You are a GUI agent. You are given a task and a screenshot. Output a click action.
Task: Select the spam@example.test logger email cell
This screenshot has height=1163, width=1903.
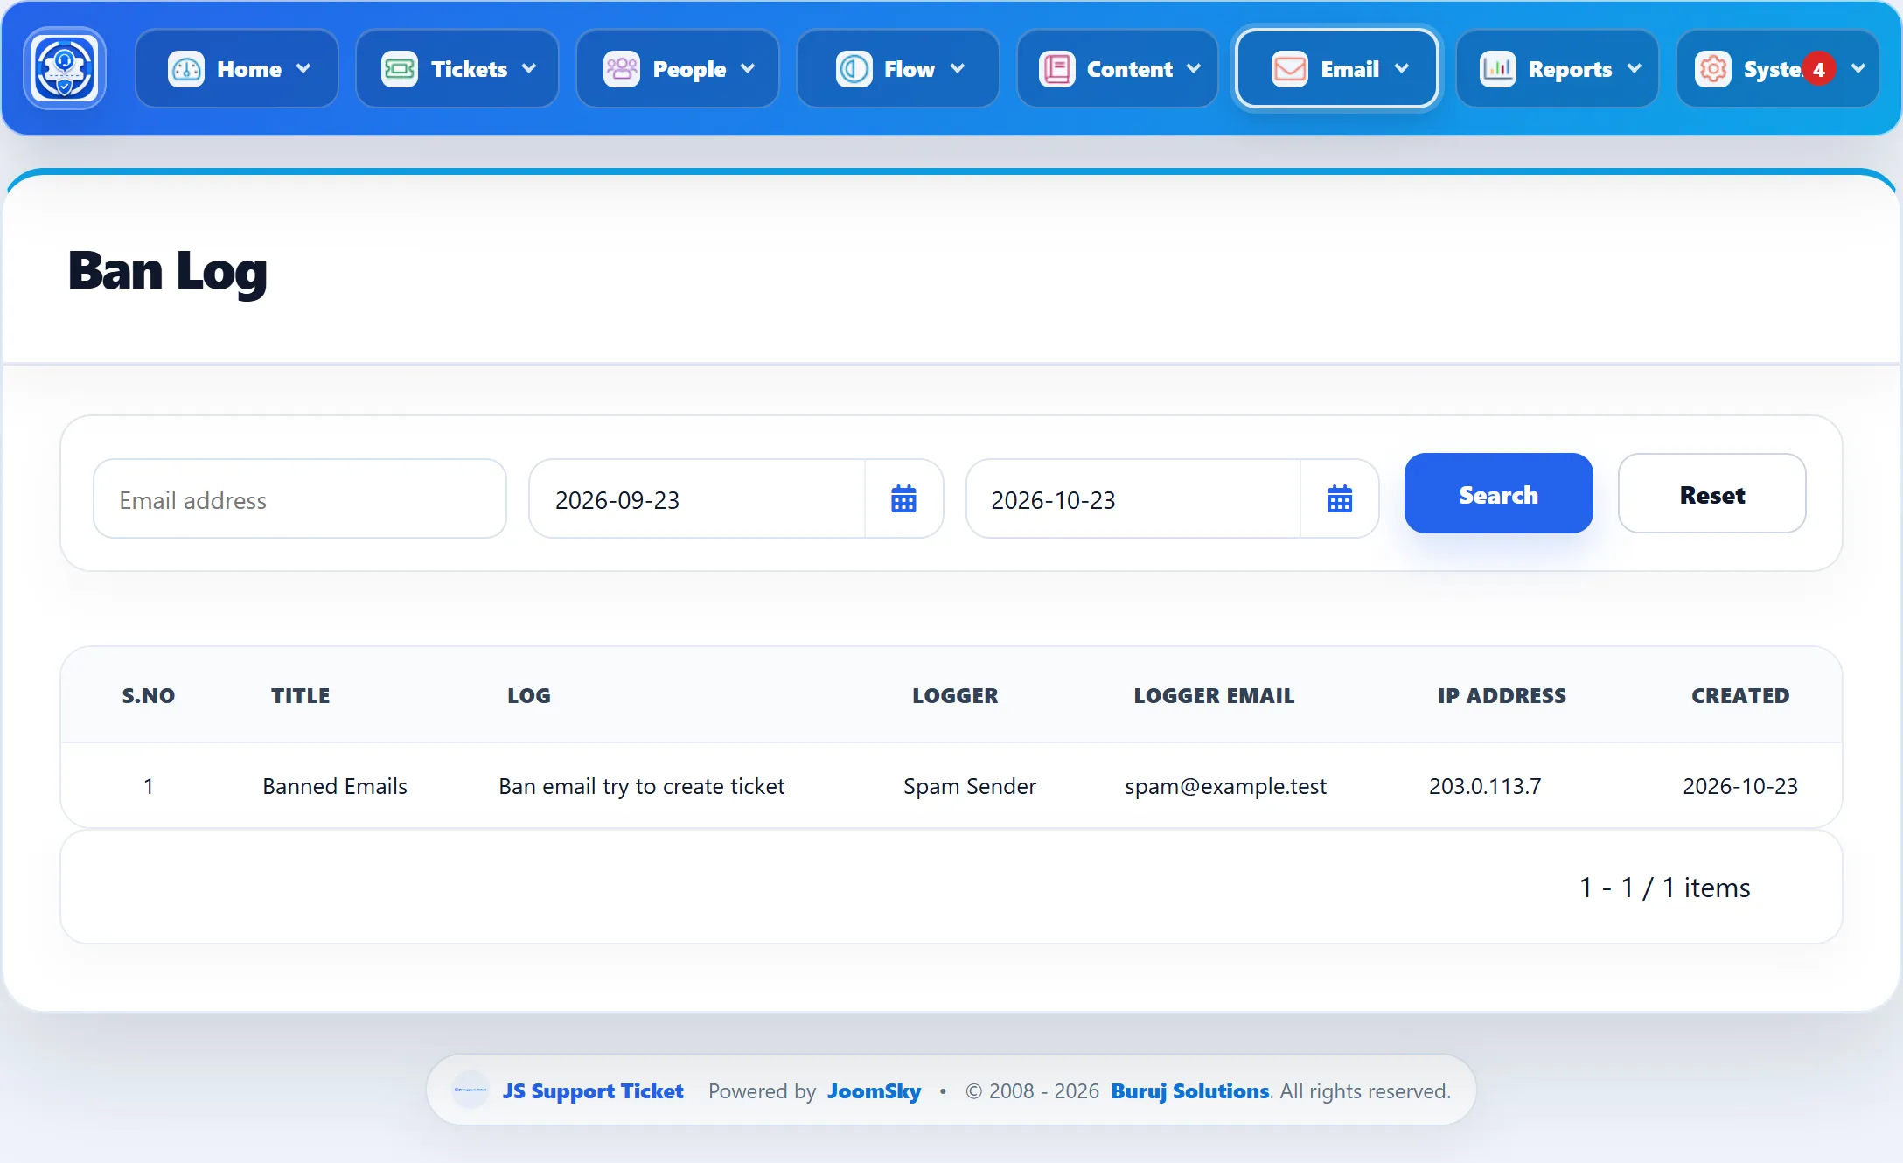click(x=1225, y=786)
